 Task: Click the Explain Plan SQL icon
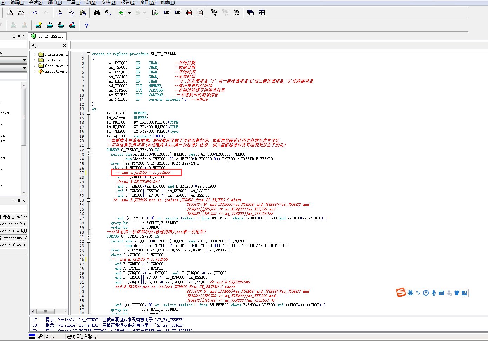tap(50, 25)
